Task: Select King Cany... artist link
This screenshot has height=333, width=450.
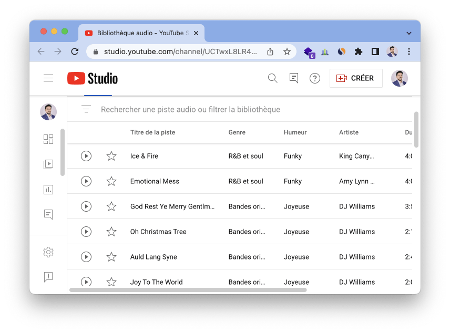Action: click(x=356, y=156)
